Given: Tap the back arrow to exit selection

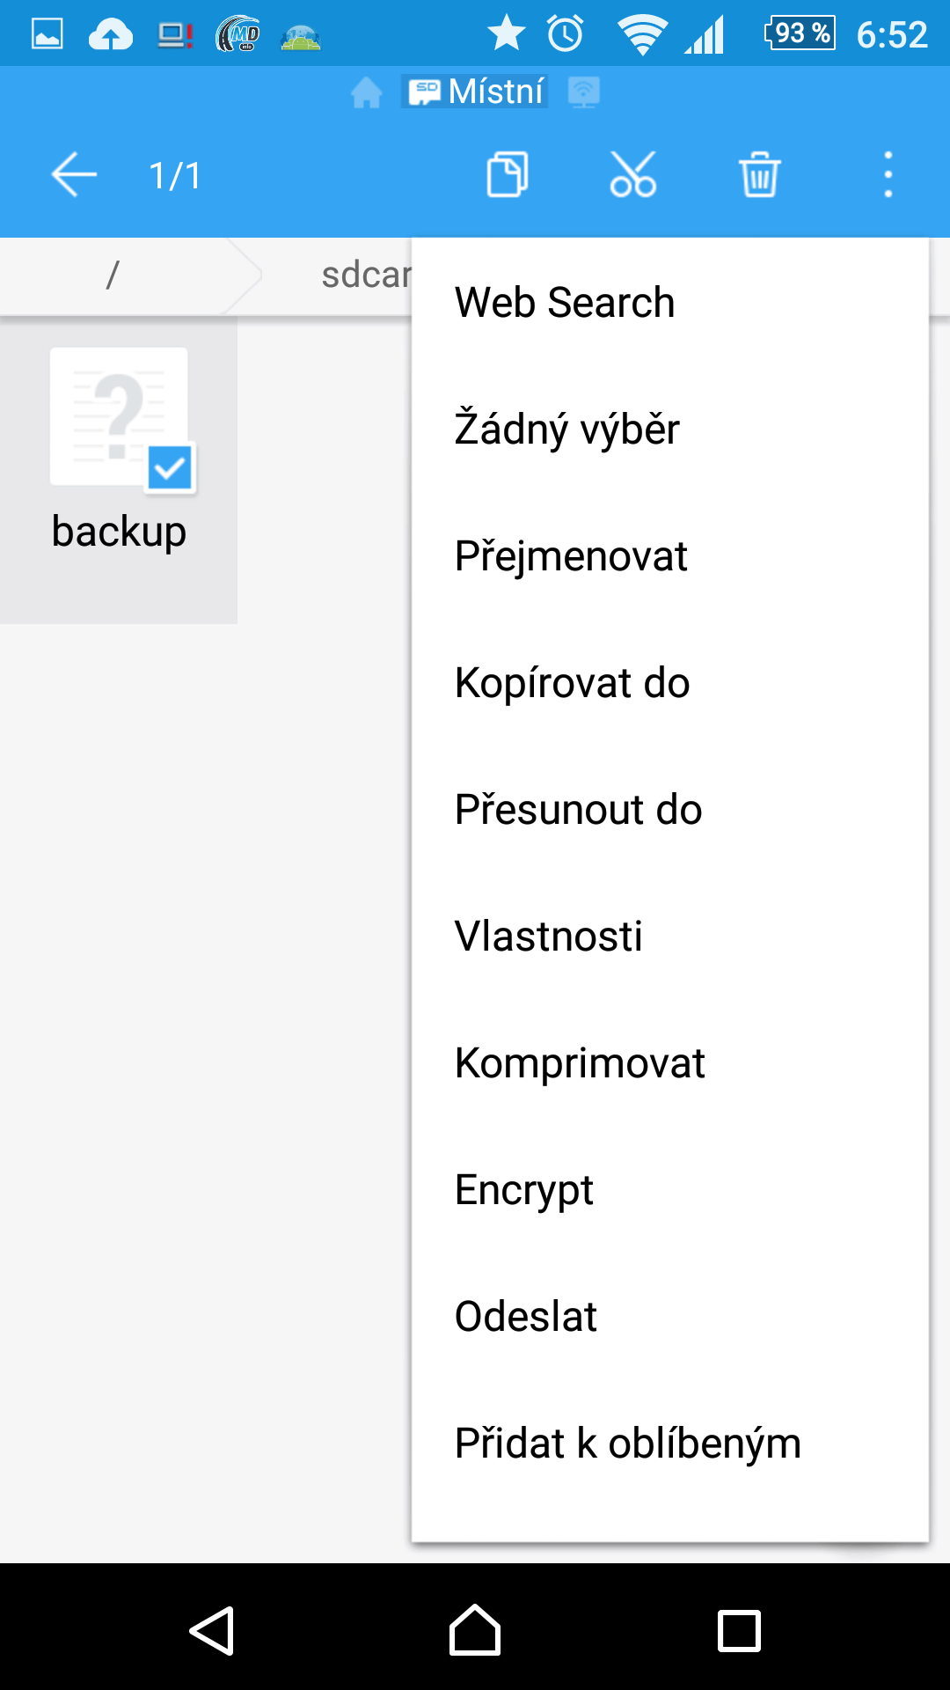Looking at the screenshot, I should point(74,174).
